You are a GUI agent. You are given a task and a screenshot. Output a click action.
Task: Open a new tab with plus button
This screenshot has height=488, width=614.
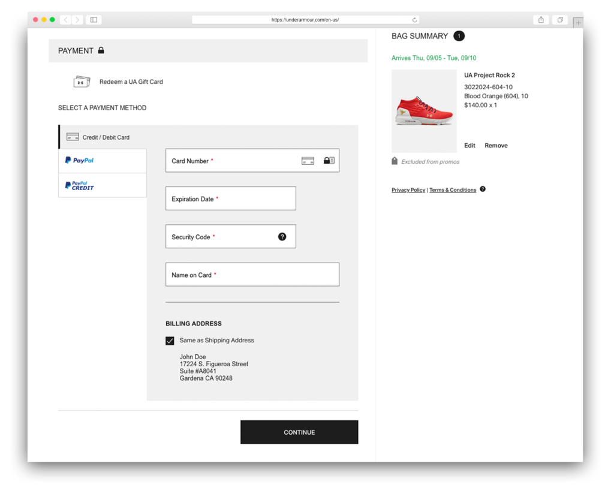click(x=578, y=23)
